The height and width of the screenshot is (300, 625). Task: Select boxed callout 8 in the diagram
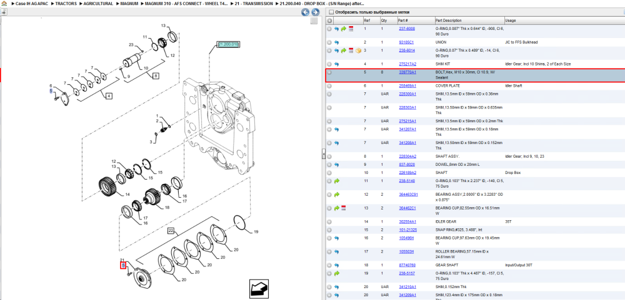[x=156, y=75]
